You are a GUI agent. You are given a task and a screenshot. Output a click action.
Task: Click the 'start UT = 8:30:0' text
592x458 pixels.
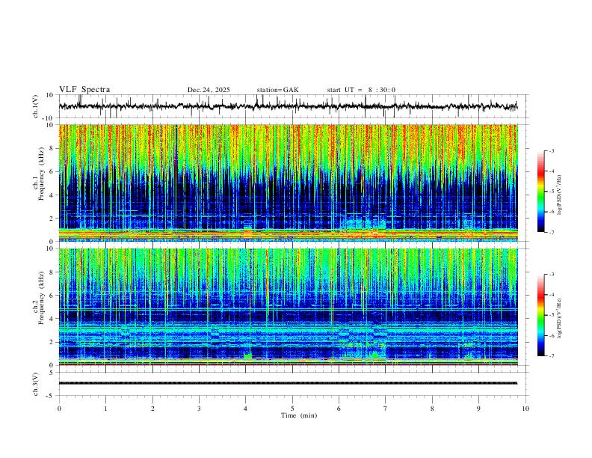[361, 90]
